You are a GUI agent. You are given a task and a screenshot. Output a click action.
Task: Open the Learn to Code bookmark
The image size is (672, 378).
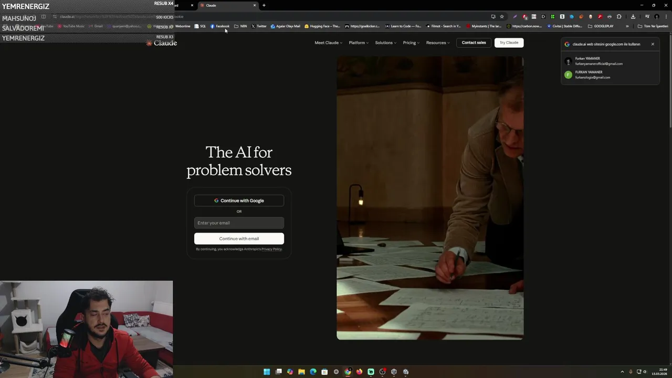click(403, 26)
